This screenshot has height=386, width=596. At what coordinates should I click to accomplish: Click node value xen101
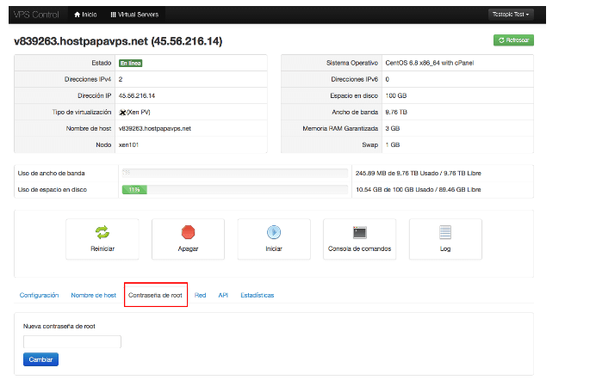[x=128, y=144]
